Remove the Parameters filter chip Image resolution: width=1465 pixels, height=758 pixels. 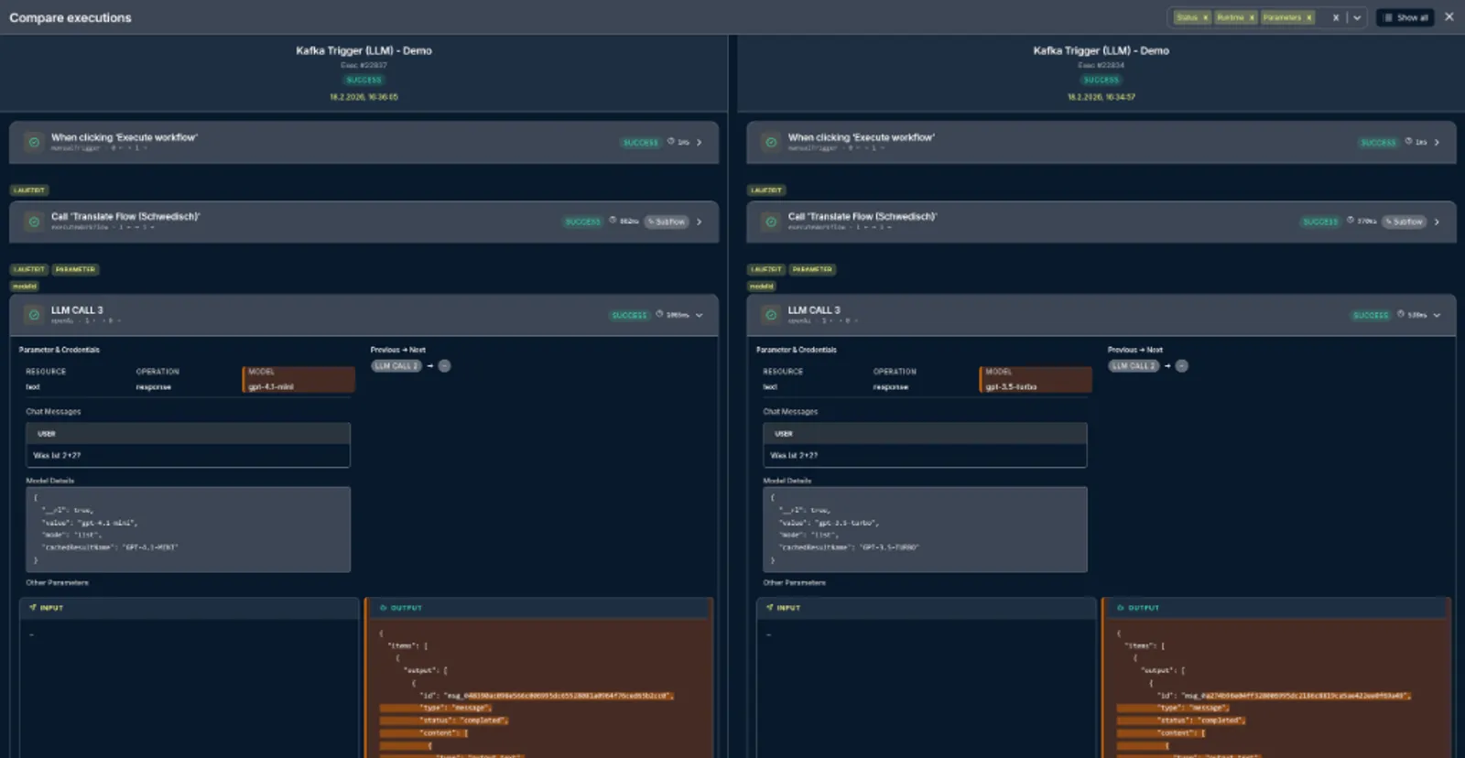[1308, 17]
